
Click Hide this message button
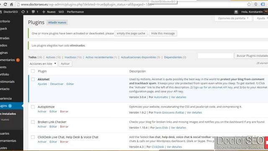pos(163,34)
